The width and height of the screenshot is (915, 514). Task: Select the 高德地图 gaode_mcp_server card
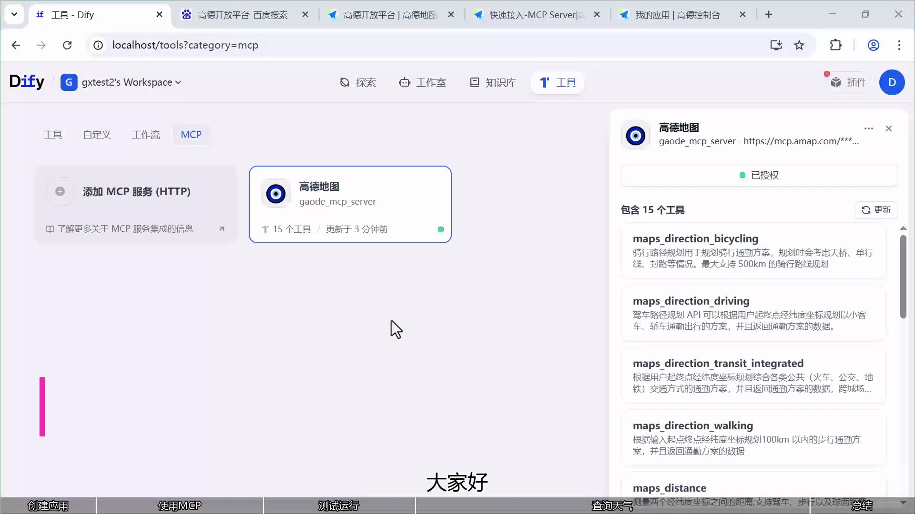click(x=350, y=204)
